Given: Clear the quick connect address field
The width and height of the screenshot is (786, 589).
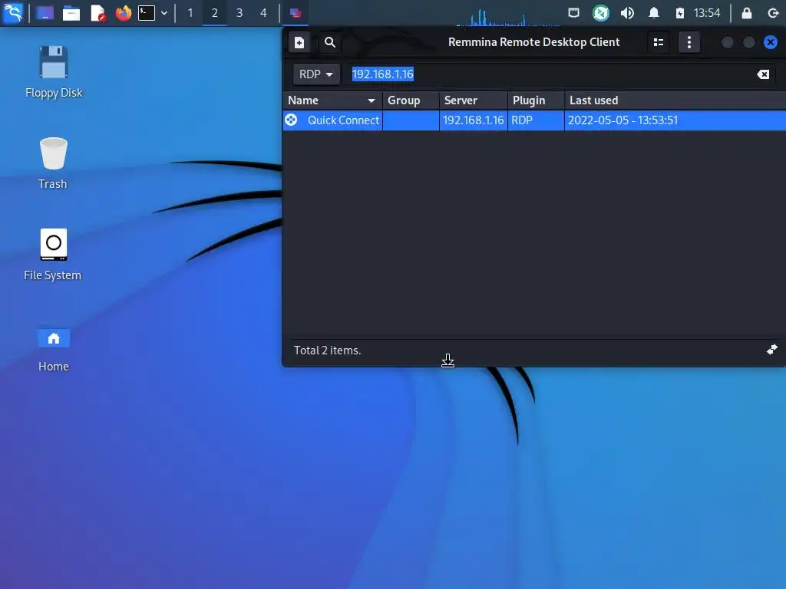Looking at the screenshot, I should (763, 74).
